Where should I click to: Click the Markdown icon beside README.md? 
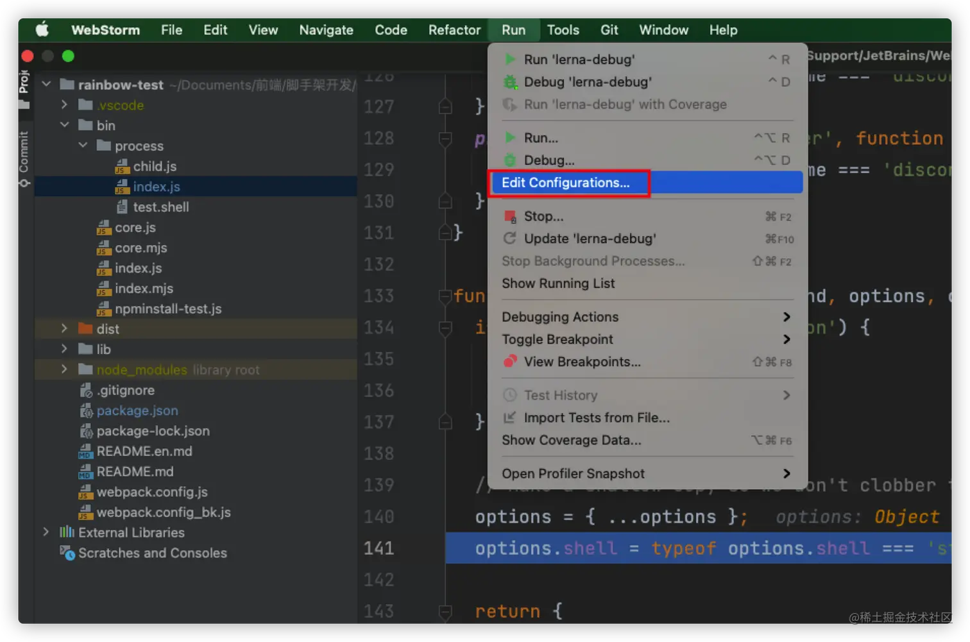pyautogui.click(x=85, y=471)
